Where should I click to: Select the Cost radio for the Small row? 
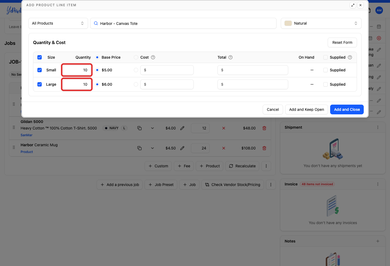pos(136,70)
